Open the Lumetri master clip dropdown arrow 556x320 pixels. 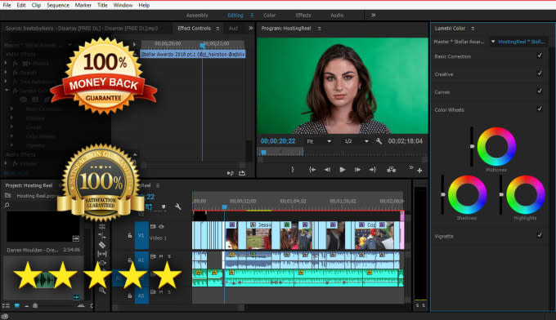pyautogui.click(x=493, y=42)
